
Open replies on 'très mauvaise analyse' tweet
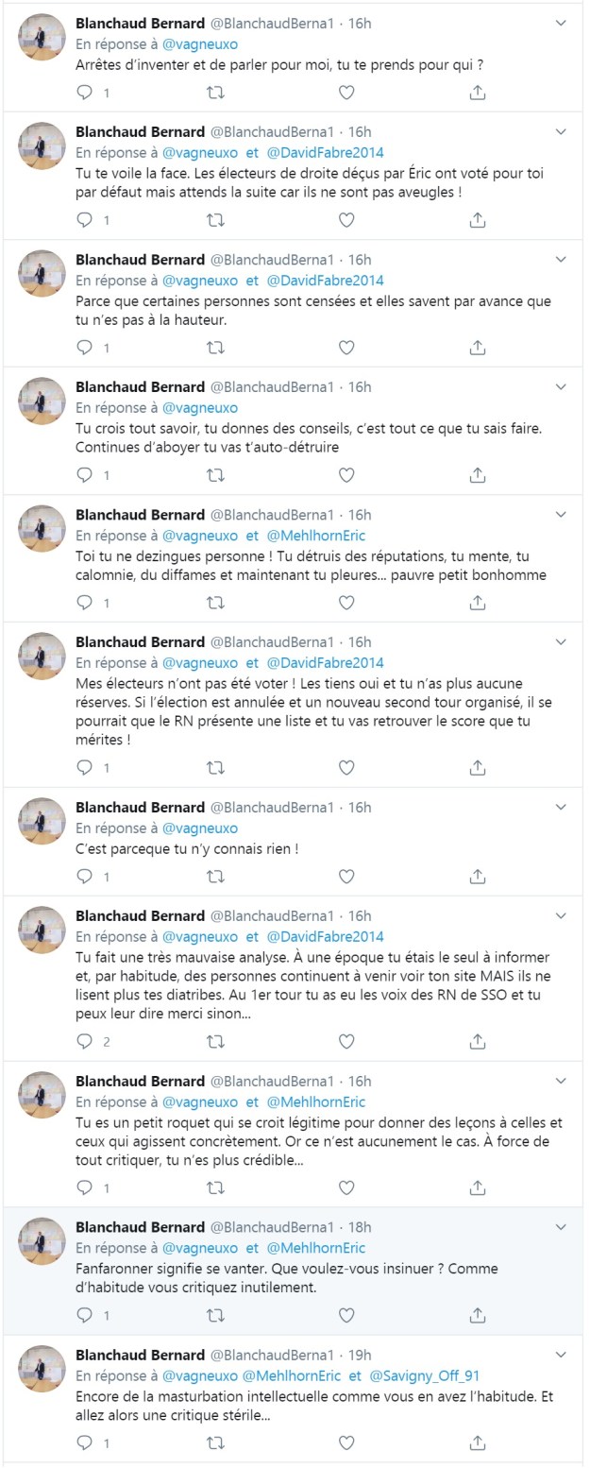(x=85, y=1041)
